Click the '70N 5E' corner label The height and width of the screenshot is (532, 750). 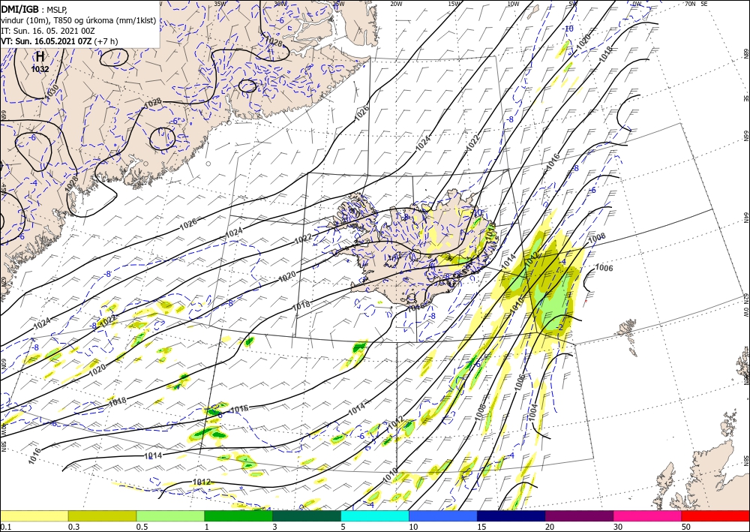click(696, 4)
